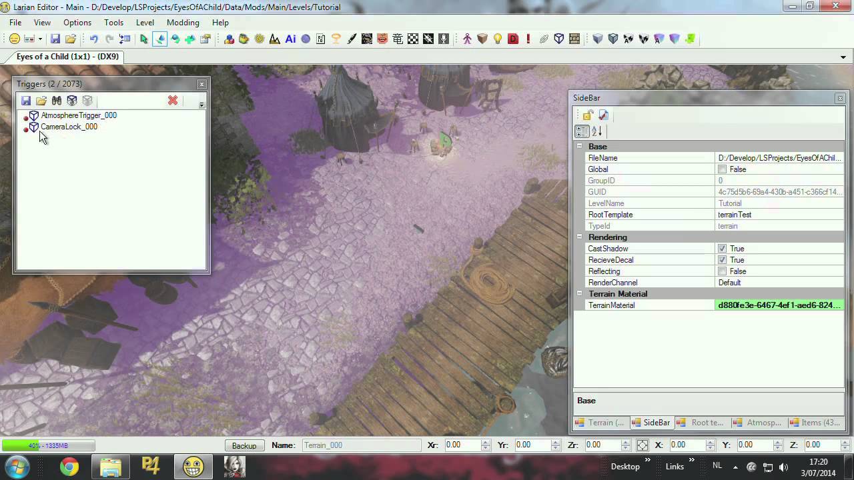Click the red X delete icon in Triggers panel
Image resolution: width=854 pixels, height=480 pixels.
(173, 101)
